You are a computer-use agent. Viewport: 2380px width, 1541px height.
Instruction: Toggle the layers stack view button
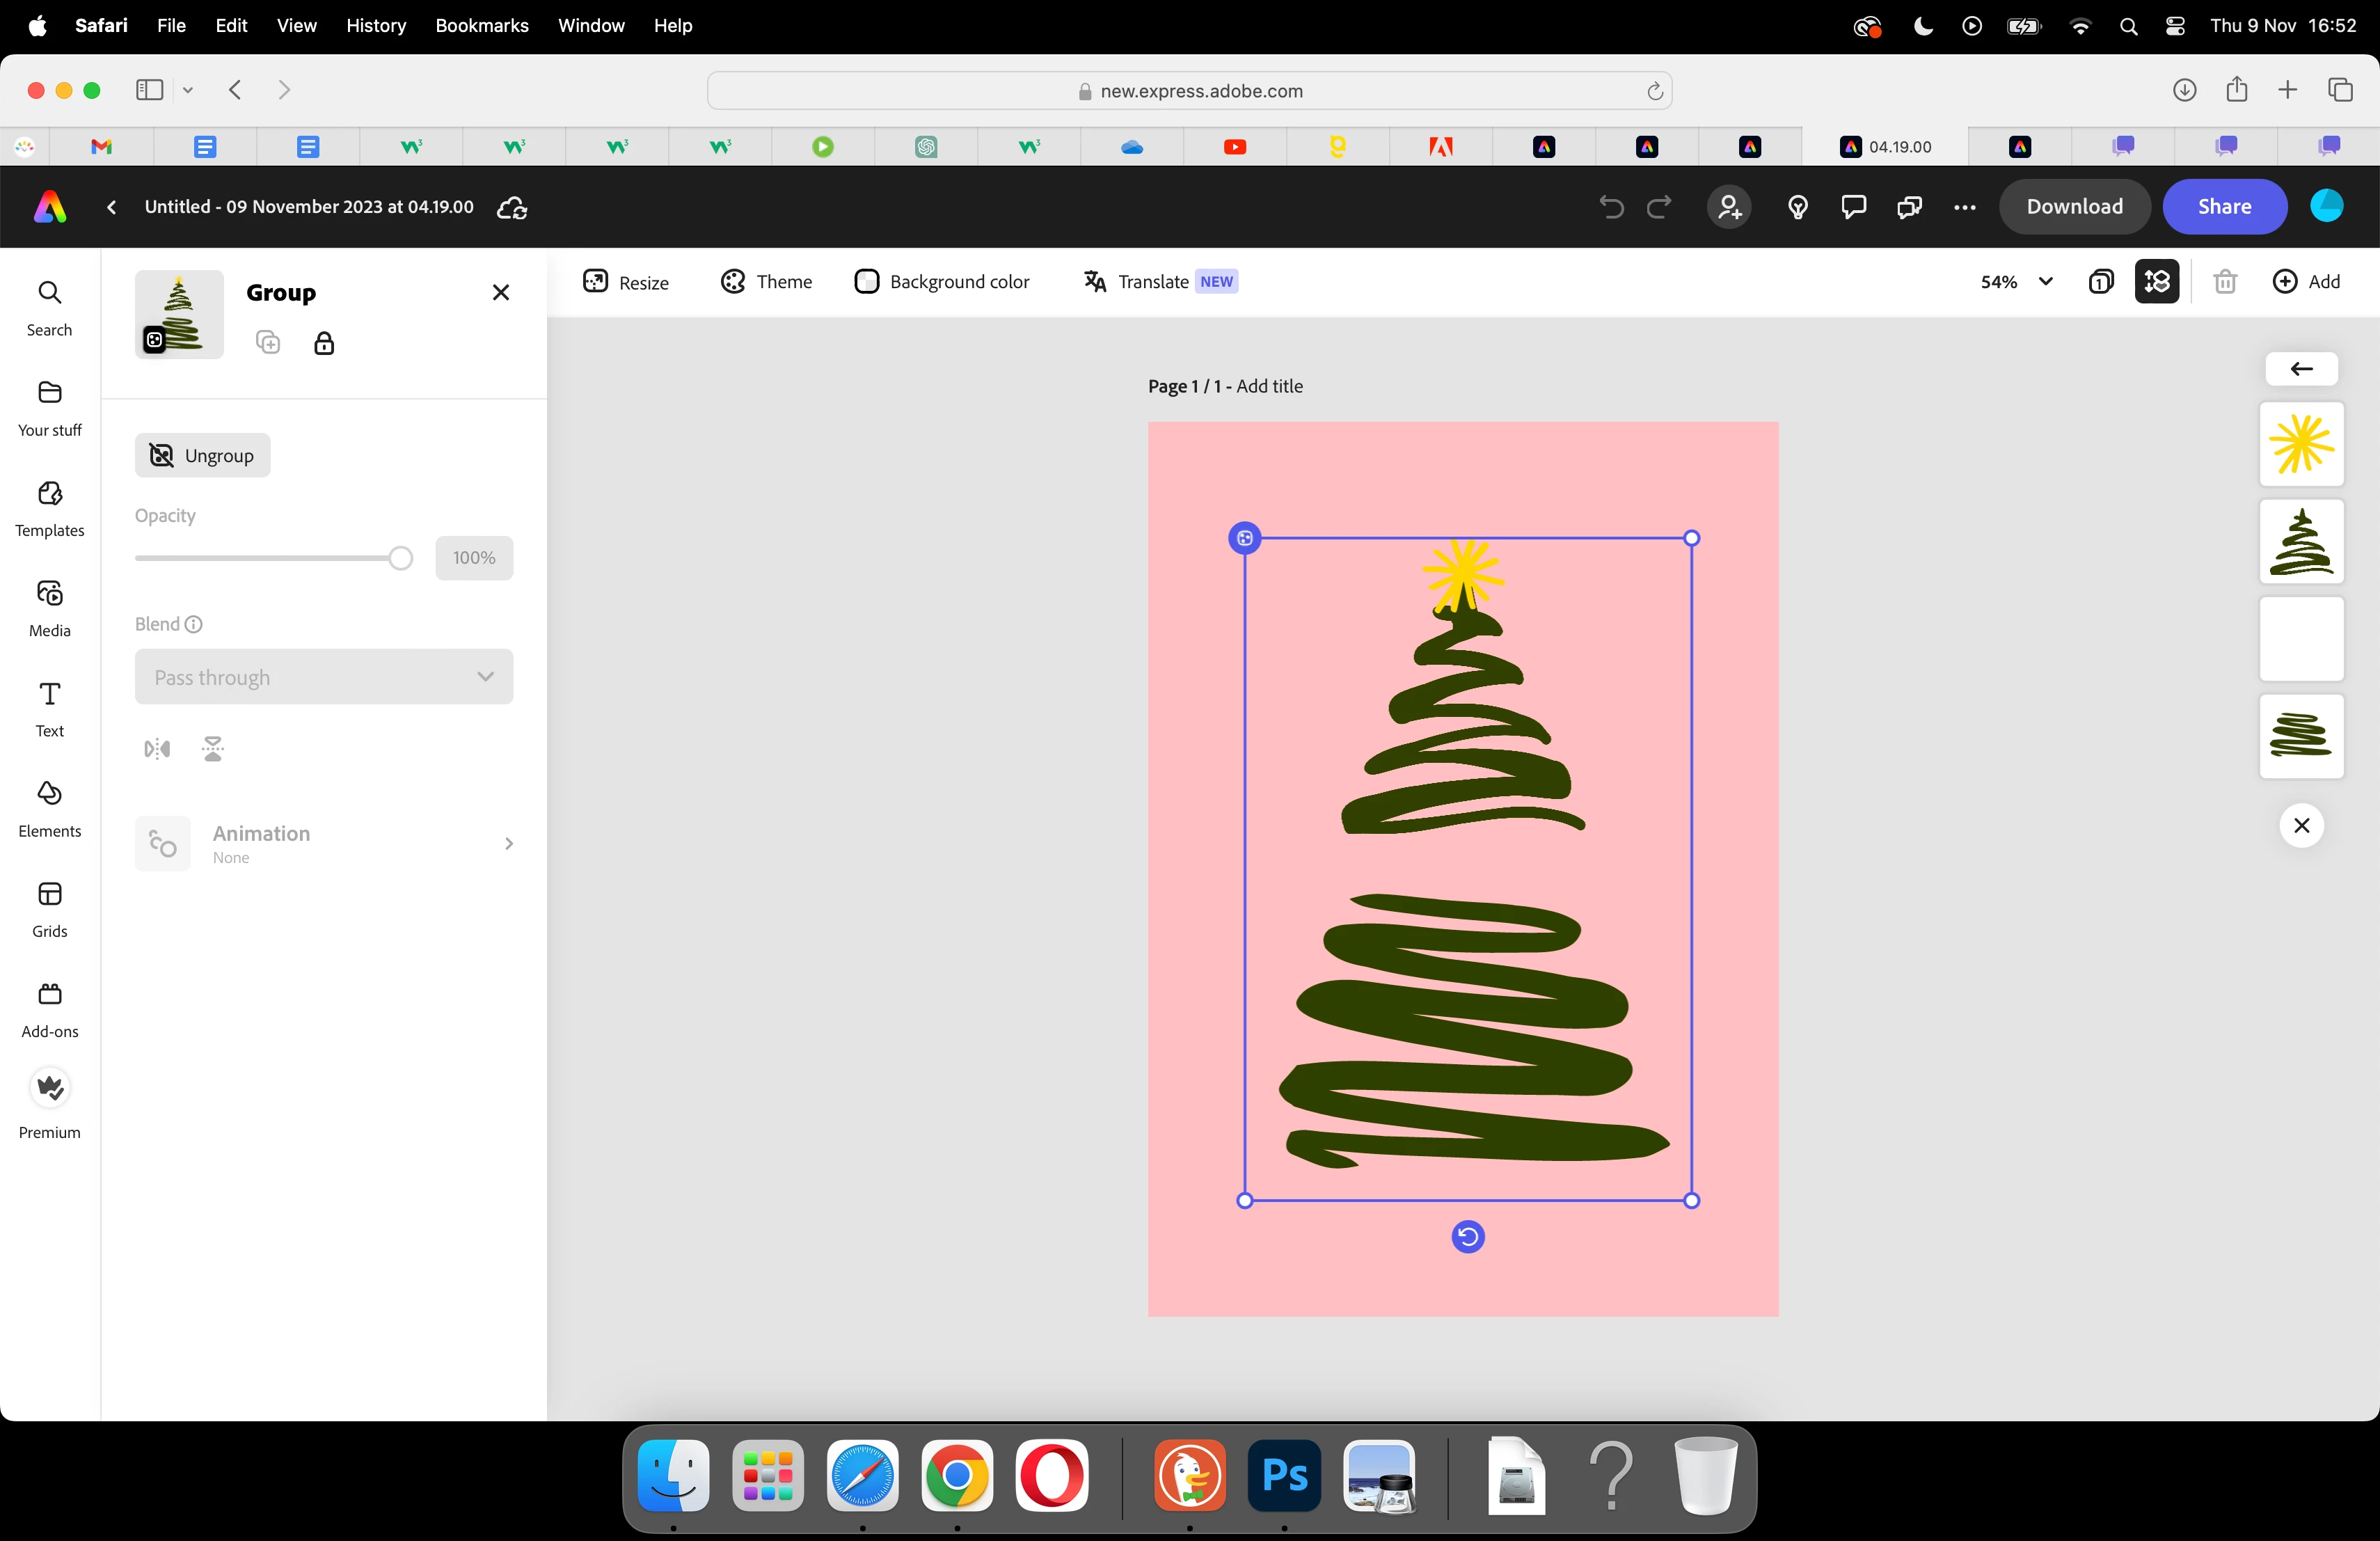[2157, 282]
